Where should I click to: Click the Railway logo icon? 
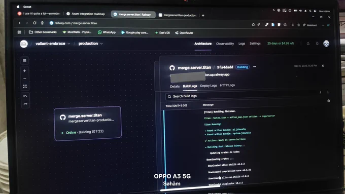tap(24, 44)
